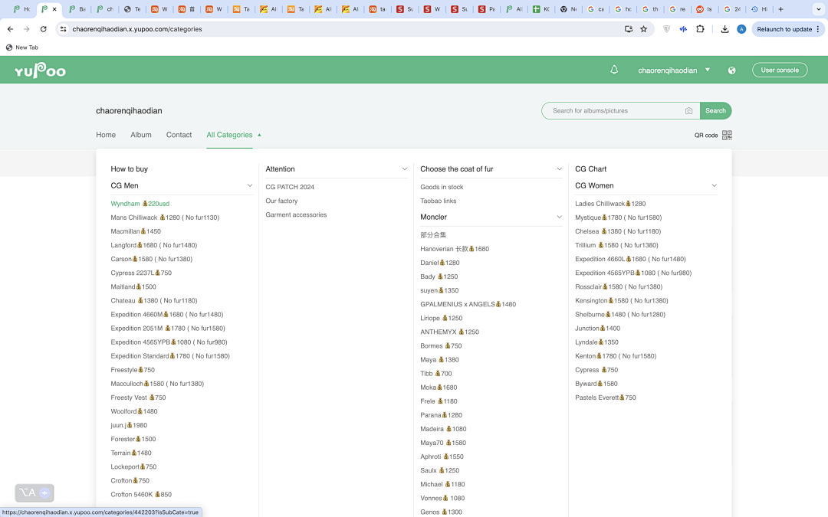Screen dimensions: 828x517
Task: Collapse the CG Women category
Action: click(714, 185)
